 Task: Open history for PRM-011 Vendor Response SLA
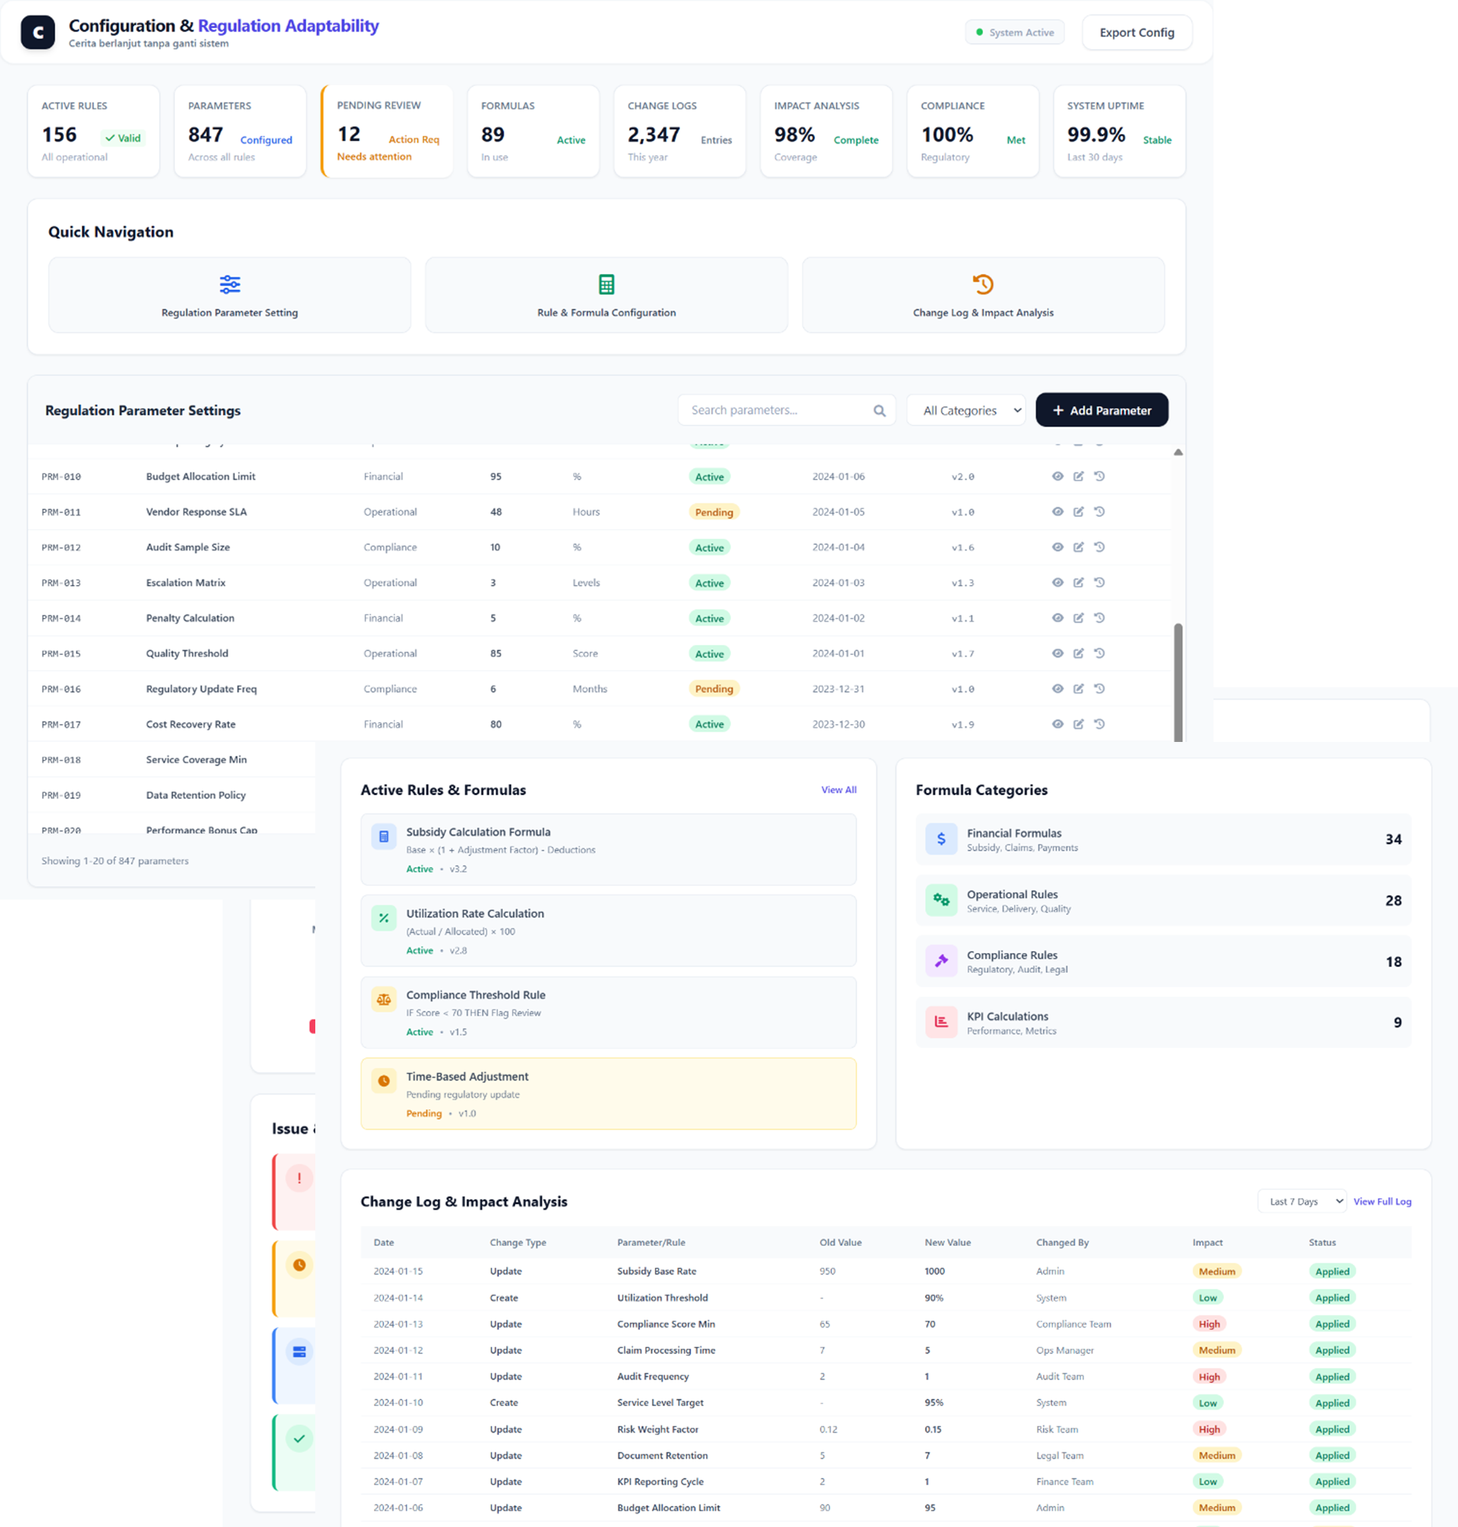(x=1099, y=512)
